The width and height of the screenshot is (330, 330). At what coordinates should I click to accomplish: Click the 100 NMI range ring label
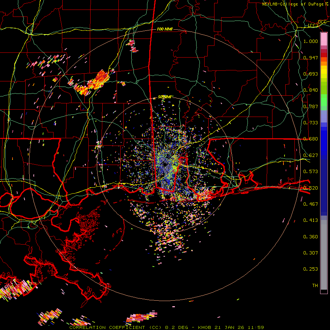pyautogui.click(x=165, y=29)
